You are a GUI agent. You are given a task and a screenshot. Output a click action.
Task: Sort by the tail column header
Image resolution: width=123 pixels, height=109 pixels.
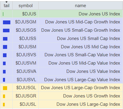click(x=7, y=6)
